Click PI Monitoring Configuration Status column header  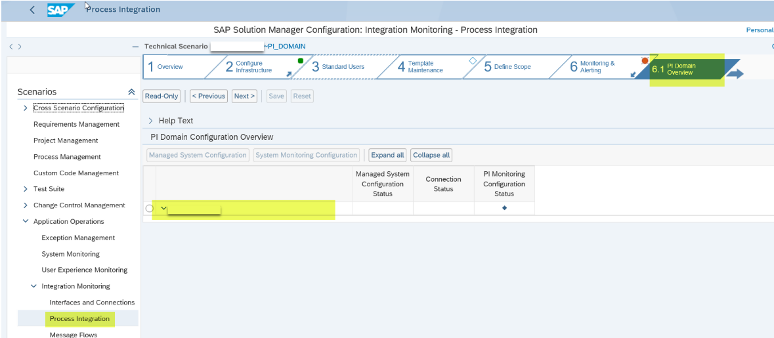(504, 184)
